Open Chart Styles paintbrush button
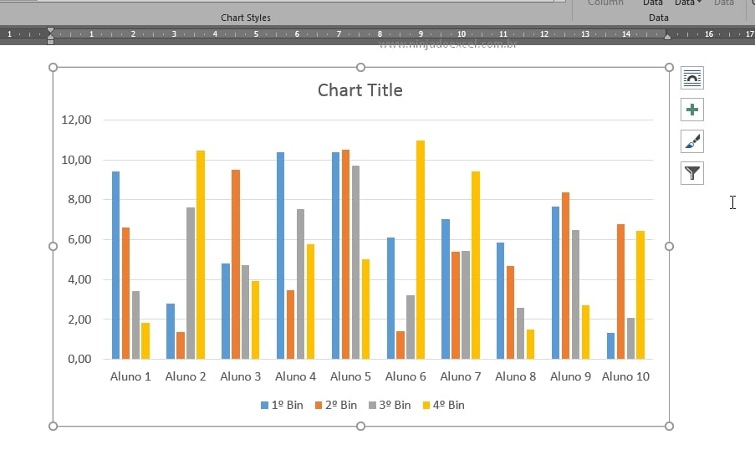Viewport: 755px width, 455px height. (692, 141)
